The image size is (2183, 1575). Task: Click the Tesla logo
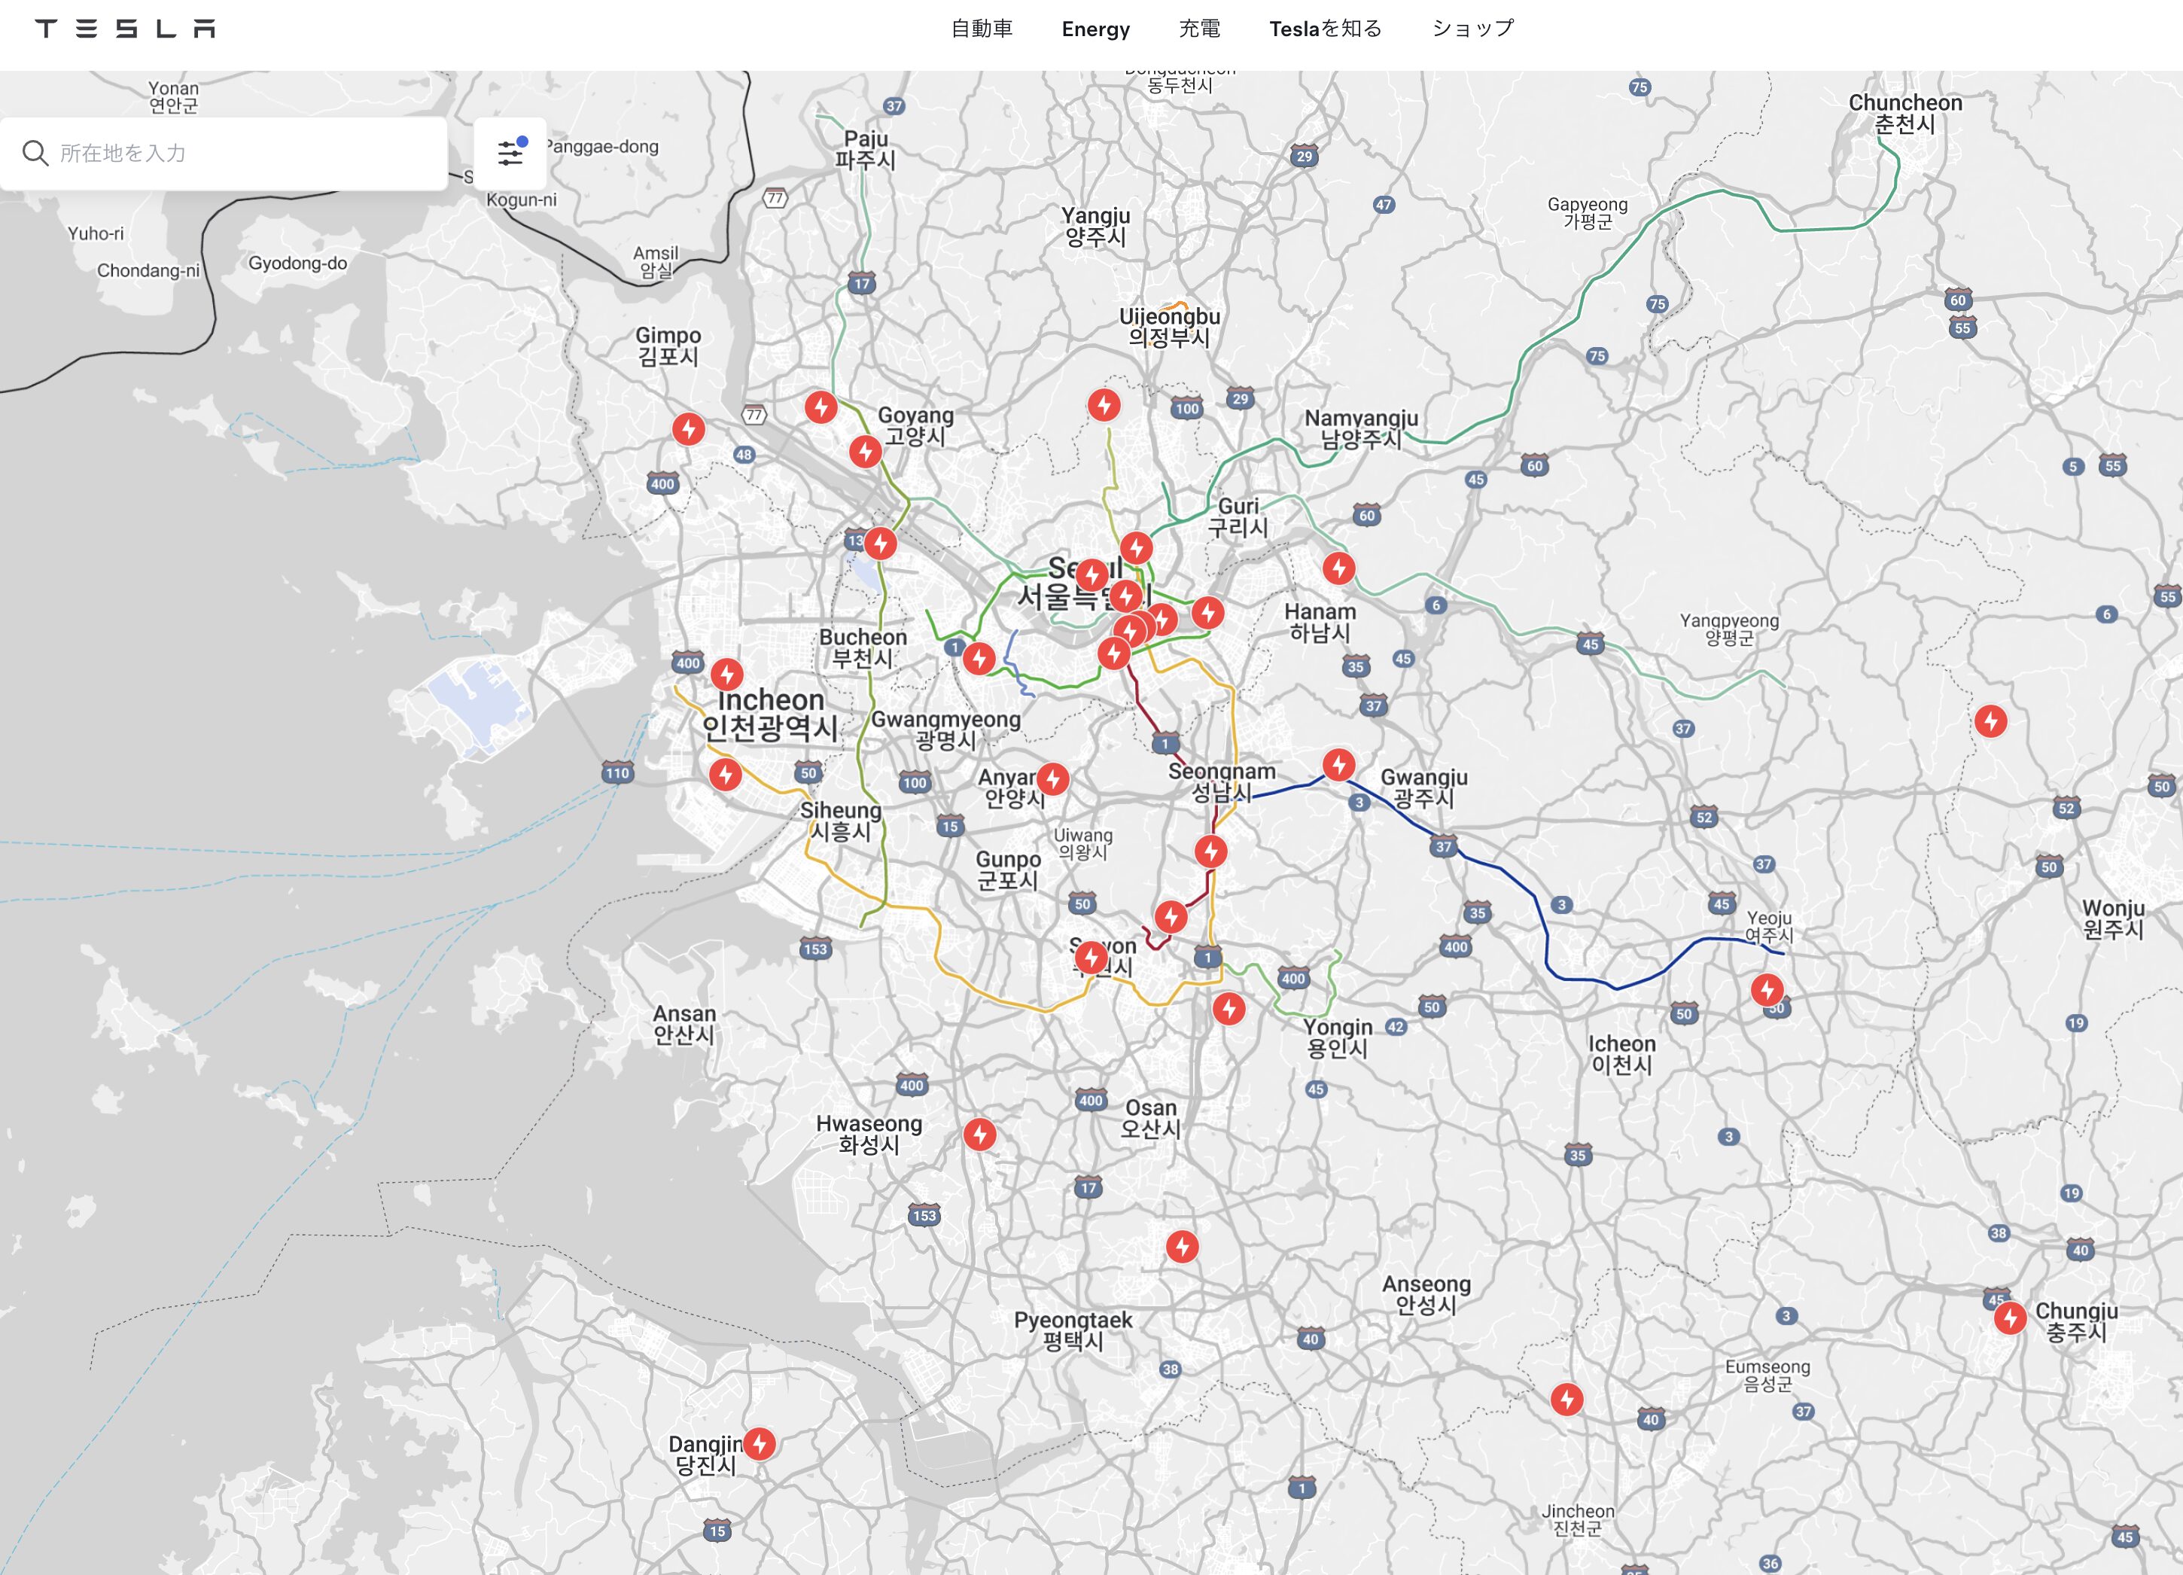click(x=125, y=29)
